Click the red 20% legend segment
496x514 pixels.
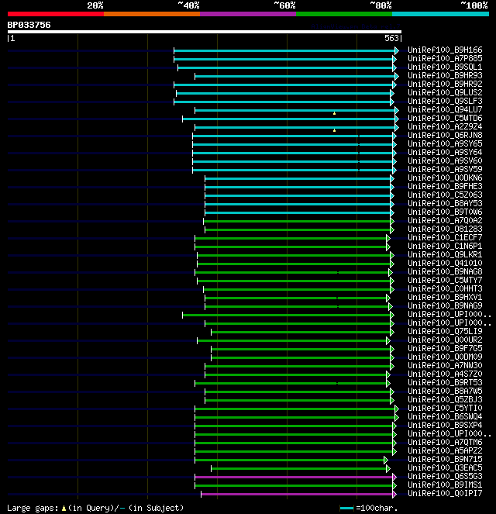click(x=56, y=14)
